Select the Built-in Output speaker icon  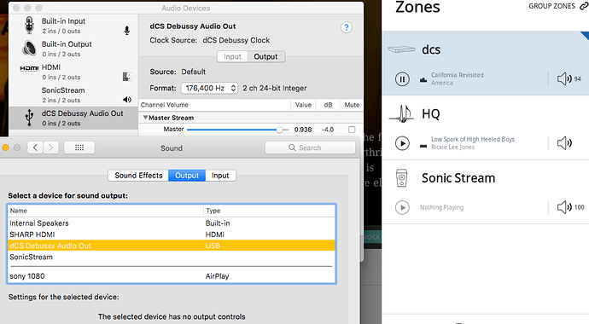click(29, 49)
